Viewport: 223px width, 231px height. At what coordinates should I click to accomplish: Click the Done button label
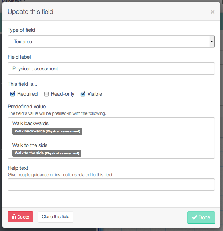click(x=204, y=217)
